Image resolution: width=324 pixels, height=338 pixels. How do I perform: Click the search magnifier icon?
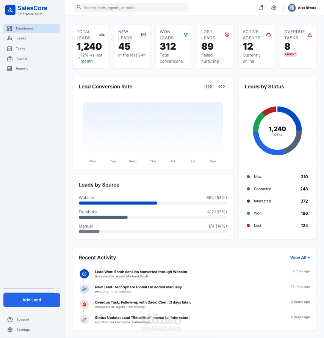click(x=79, y=7)
